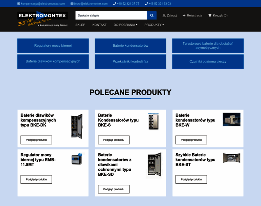Click the shopping cart icon
Viewport: 261px width, 206px height.
[210, 15]
